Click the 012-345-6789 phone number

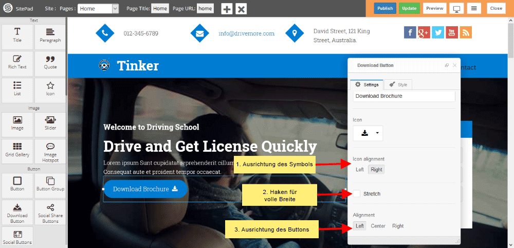click(141, 33)
